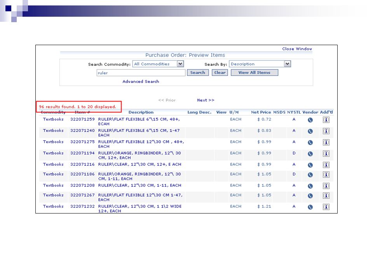
Task: Click the $ 1.21 net price
Action: point(264,206)
